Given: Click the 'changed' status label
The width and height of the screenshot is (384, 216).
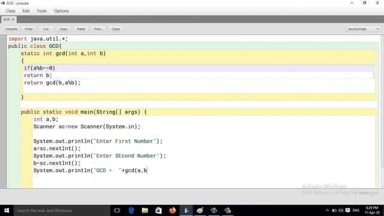Looking at the screenshot, I should tap(368, 193).
